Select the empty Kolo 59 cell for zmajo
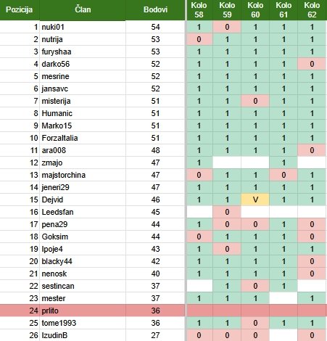 pyautogui.click(x=227, y=163)
